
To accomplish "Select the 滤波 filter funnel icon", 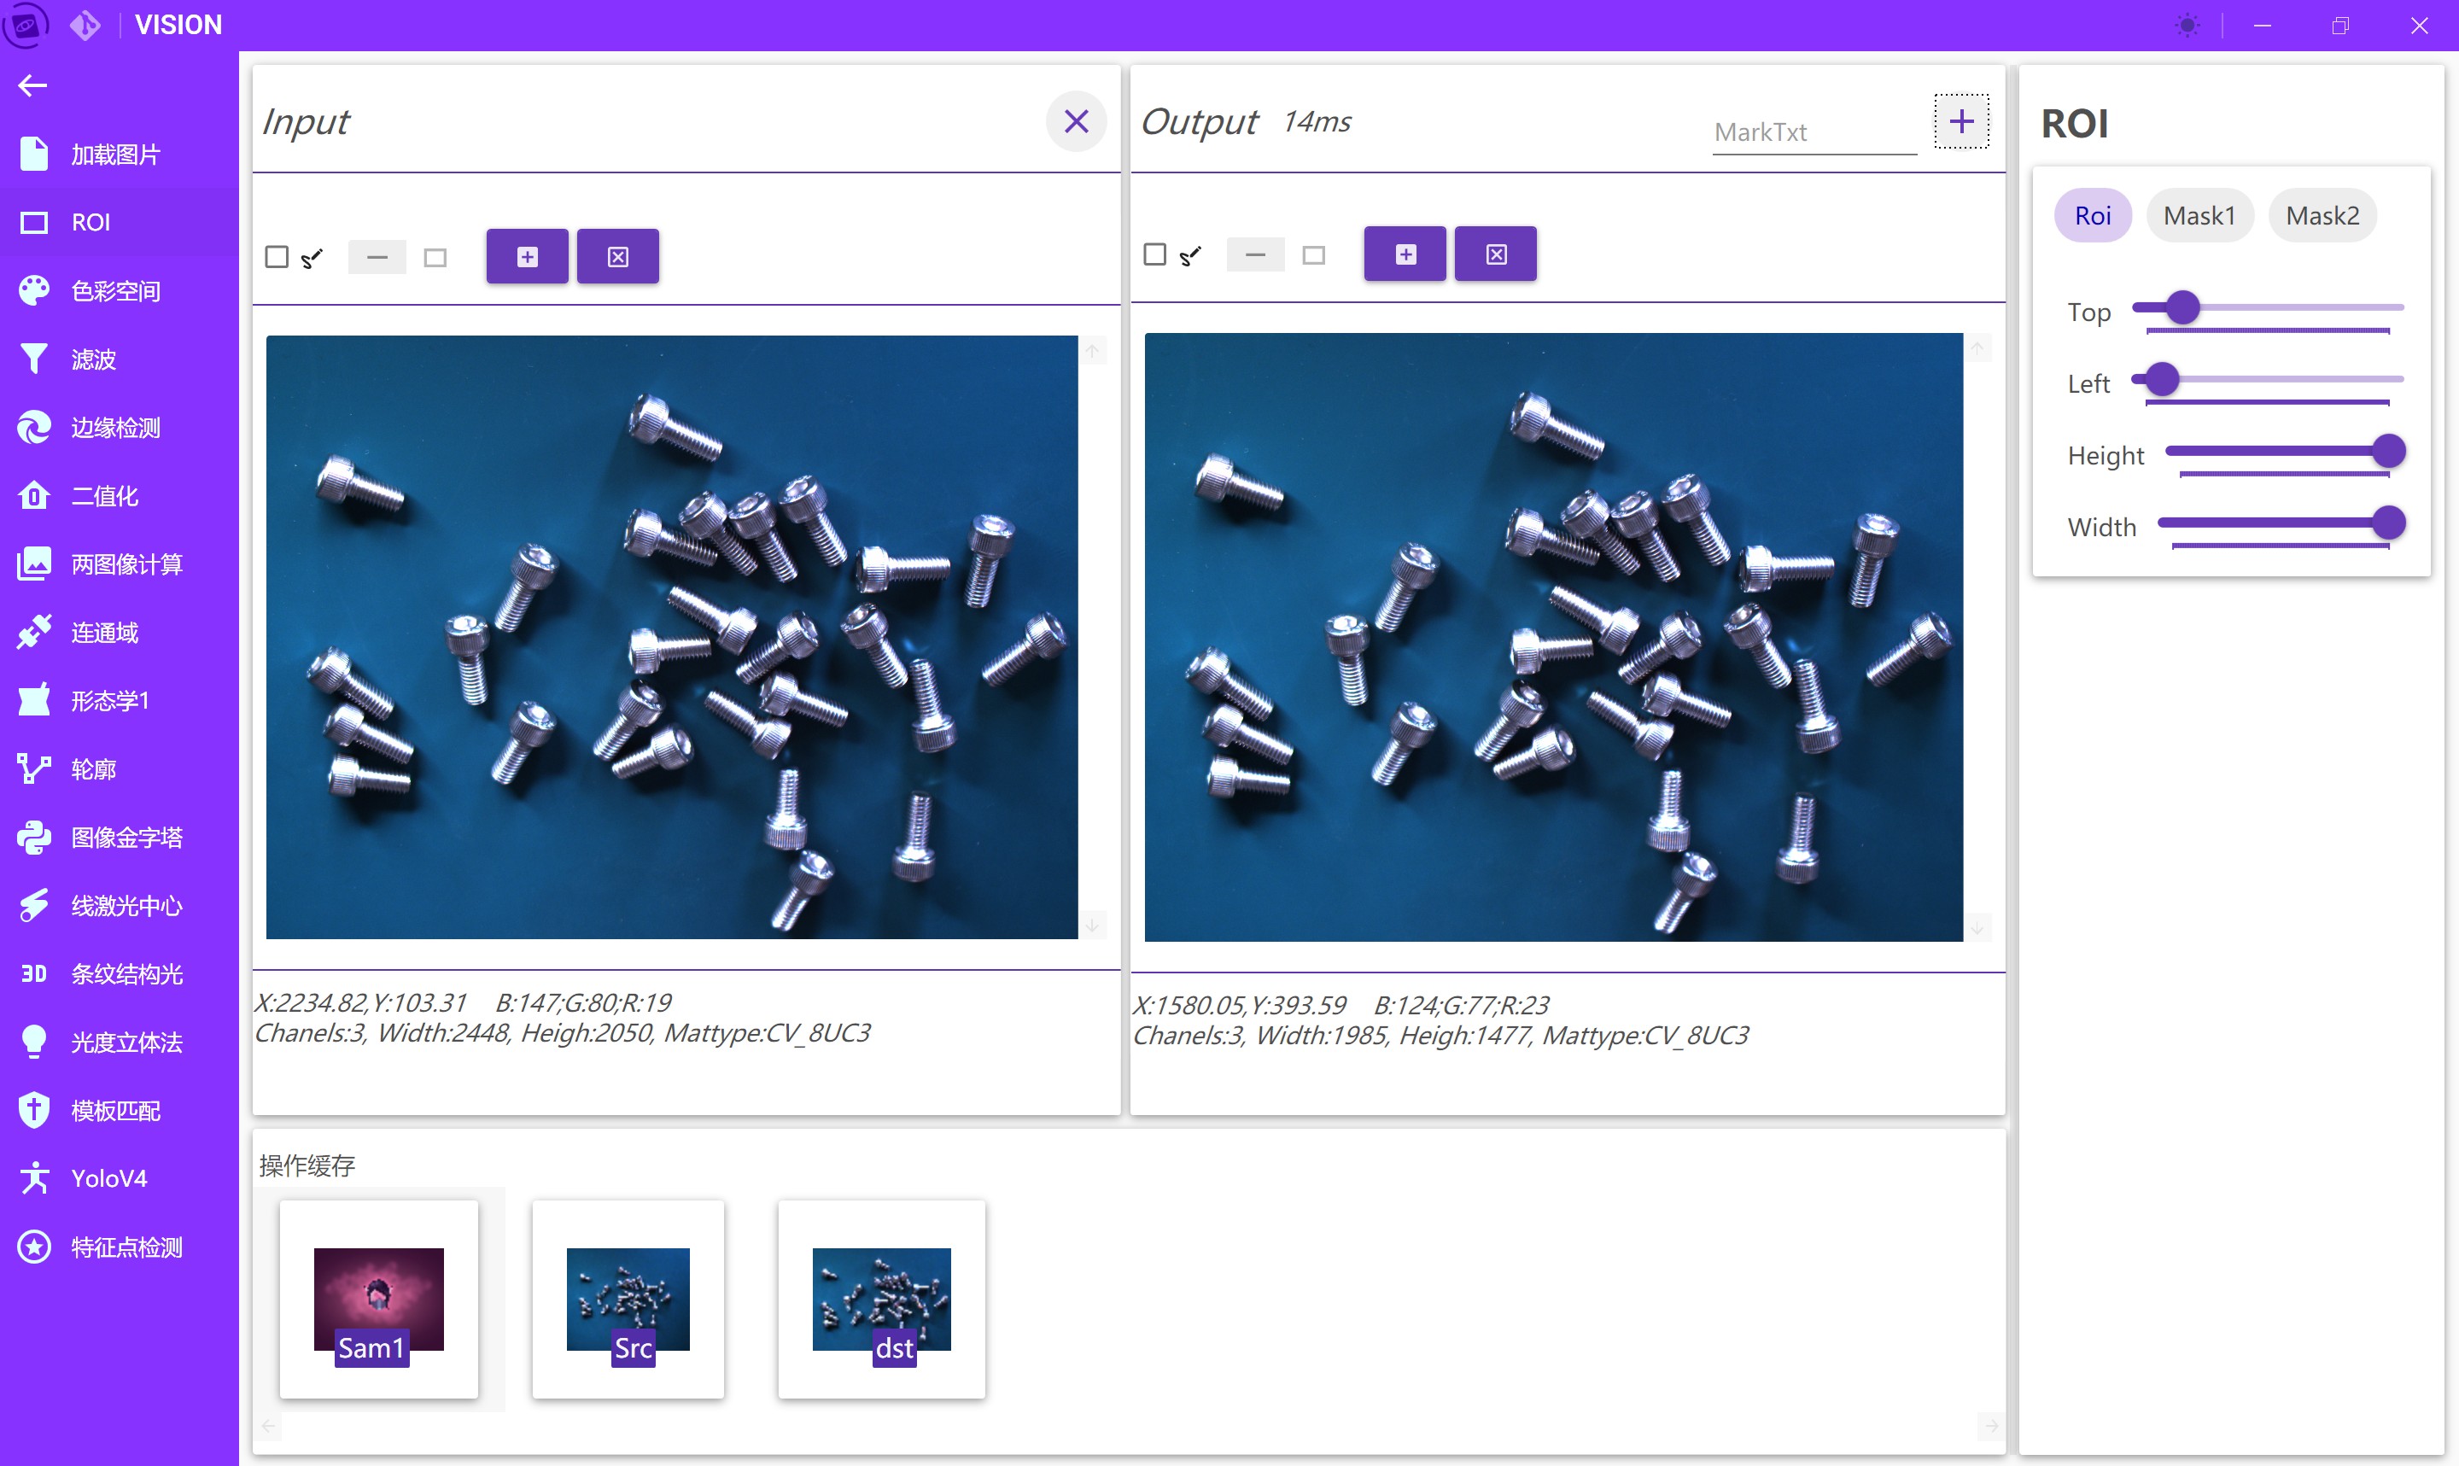I will 33,359.
